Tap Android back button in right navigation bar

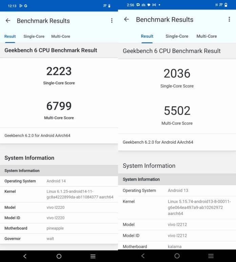(x=143, y=256)
